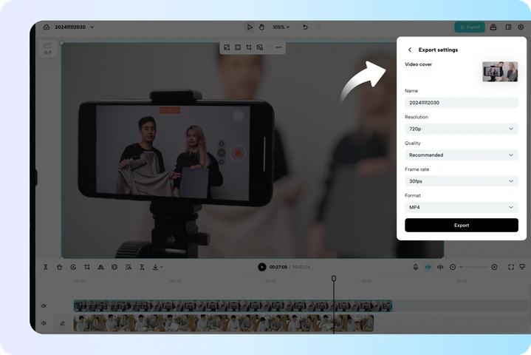The width and height of the screenshot is (531, 355).
Task: Expand the 20241112030 project name dropdown
Action: [x=92, y=27]
